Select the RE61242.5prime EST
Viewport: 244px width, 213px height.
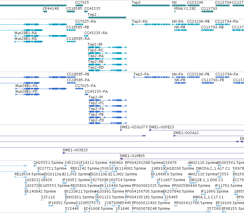tap(73, 171)
